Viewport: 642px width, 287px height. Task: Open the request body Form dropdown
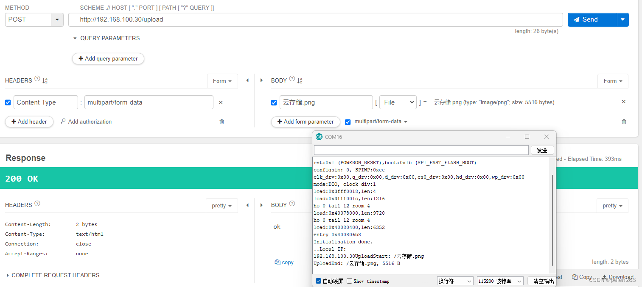pyautogui.click(x=613, y=81)
